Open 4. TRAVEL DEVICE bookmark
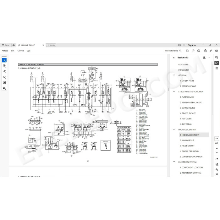Screen dimensions: 220x220 [188, 113]
